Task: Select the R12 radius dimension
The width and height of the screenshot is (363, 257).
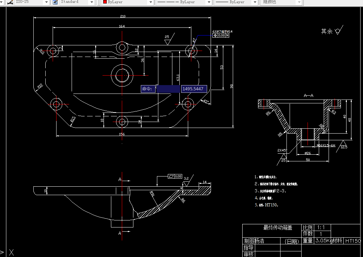Action: pyautogui.click(x=40, y=86)
